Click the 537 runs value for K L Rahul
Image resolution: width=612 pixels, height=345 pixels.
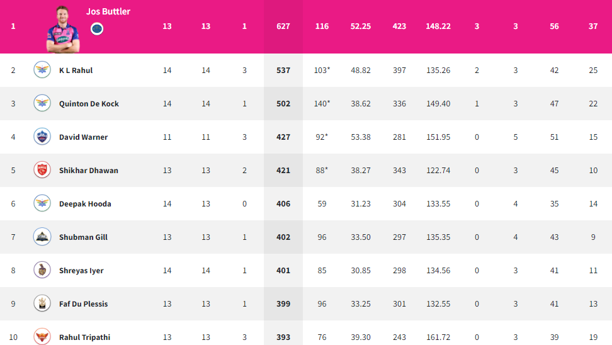pos(283,71)
